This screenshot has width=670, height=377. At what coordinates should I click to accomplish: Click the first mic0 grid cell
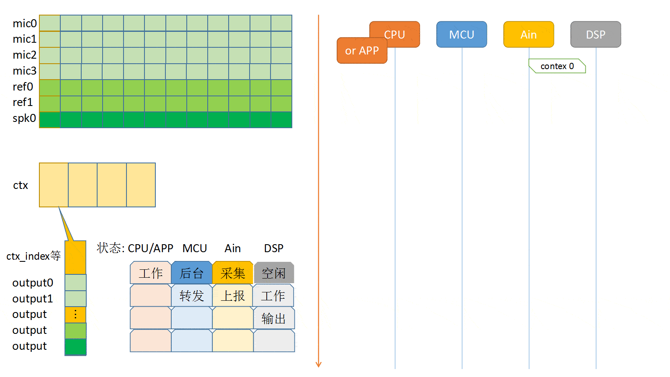(x=50, y=23)
